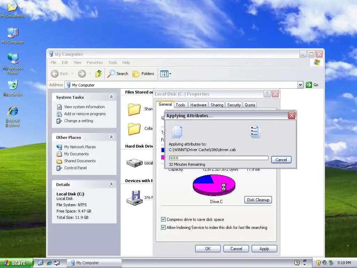This screenshot has height=268, width=357.
Task: Open My Network Places sidebar link
Action: [x=80, y=147]
